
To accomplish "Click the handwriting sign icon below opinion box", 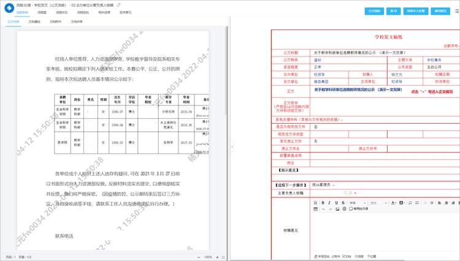I will pyautogui.click(x=315, y=256).
